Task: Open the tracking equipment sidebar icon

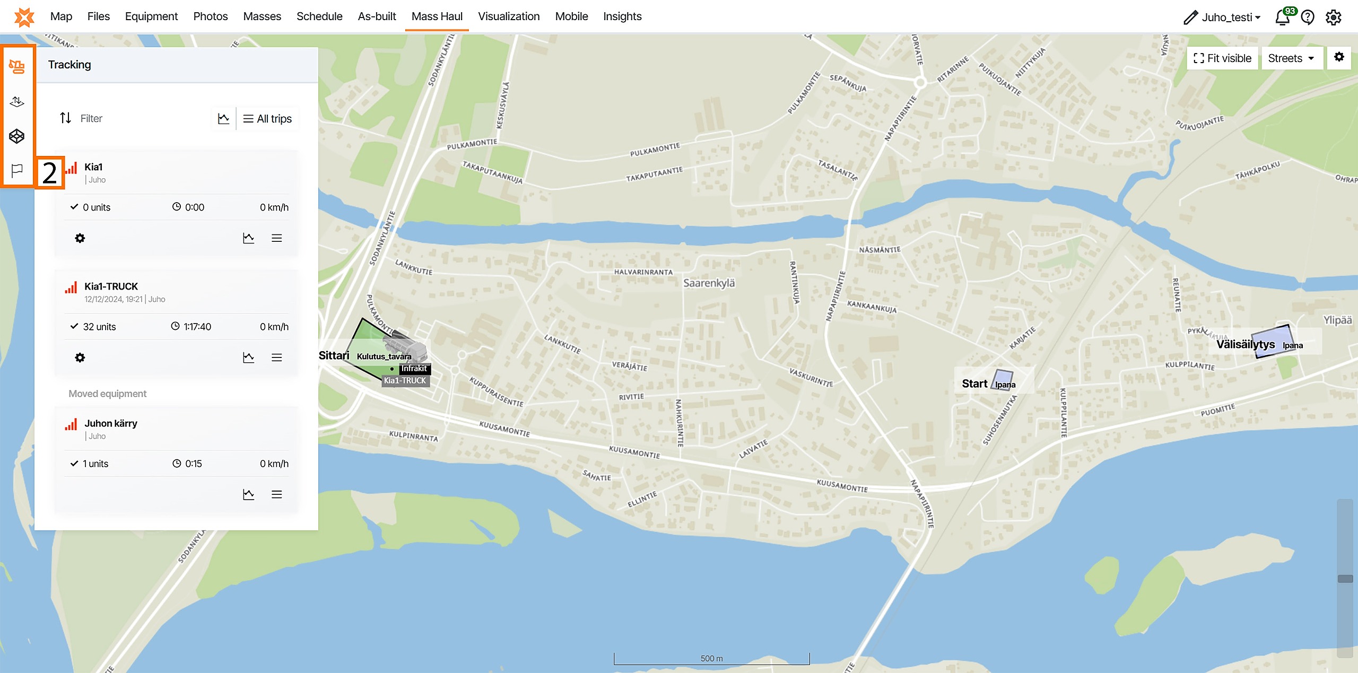Action: tap(17, 66)
